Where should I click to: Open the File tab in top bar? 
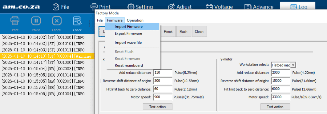61,7
